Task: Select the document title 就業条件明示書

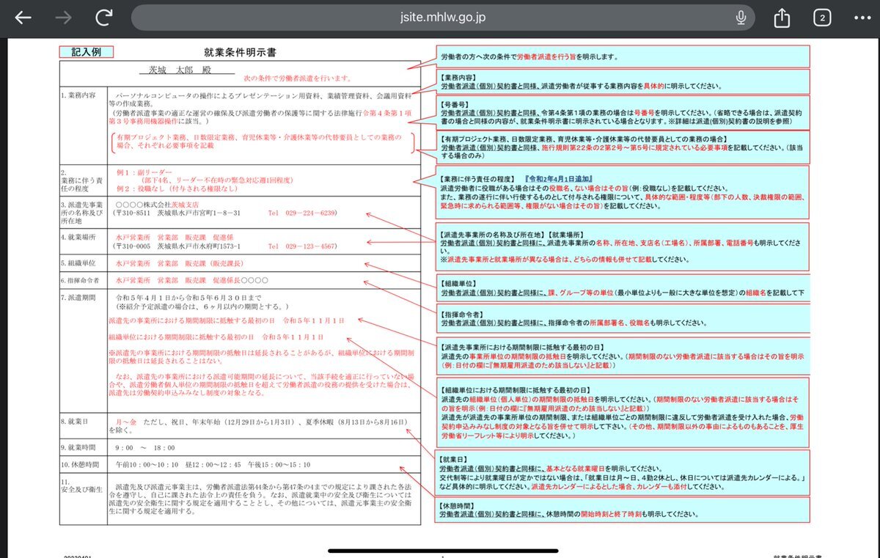Action: click(241, 53)
